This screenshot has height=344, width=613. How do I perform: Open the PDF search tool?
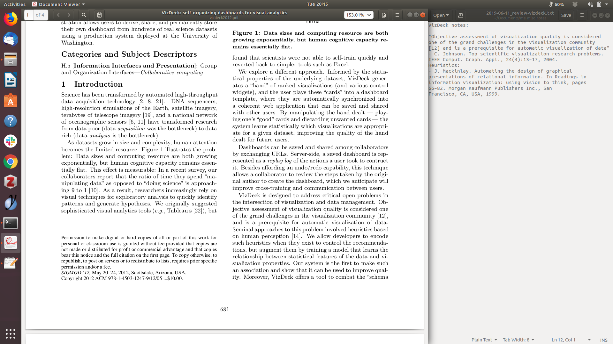point(84,15)
